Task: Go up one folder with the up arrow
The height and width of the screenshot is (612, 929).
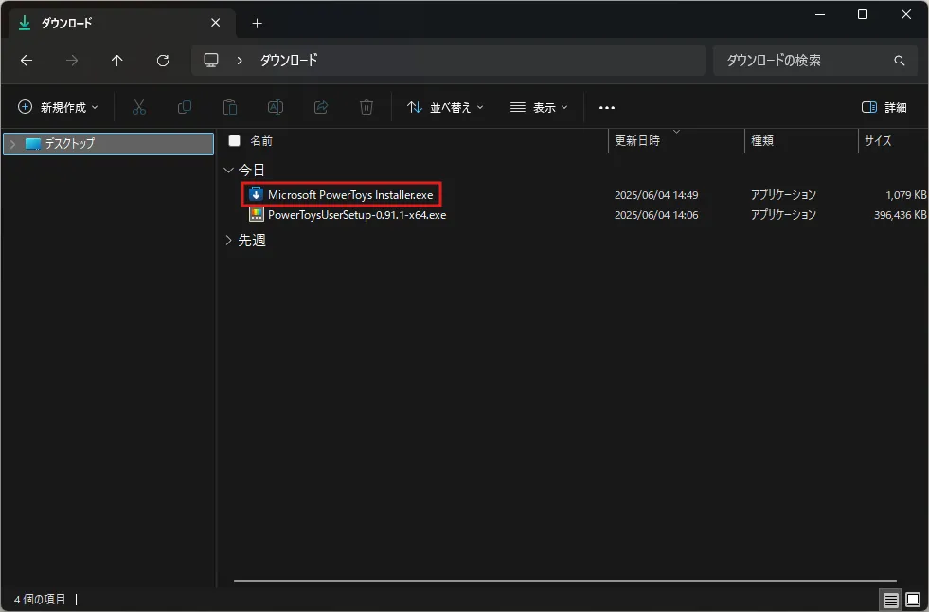Action: coord(117,61)
